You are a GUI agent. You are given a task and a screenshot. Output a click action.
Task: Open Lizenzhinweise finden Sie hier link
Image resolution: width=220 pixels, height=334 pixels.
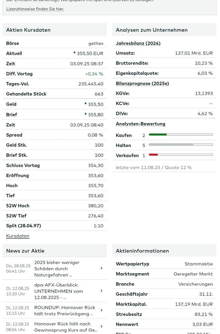35,9
